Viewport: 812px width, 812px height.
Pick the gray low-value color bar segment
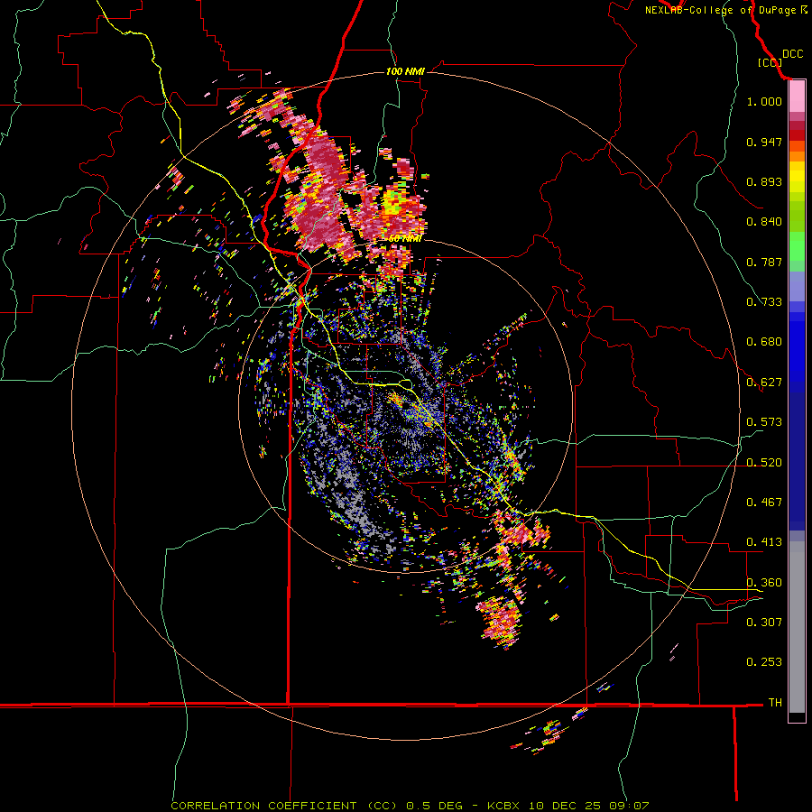tap(797, 627)
